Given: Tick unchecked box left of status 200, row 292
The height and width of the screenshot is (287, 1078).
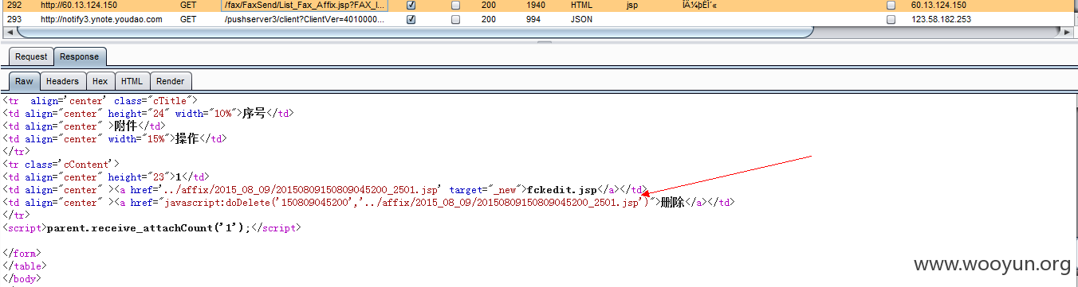Looking at the screenshot, I should pyautogui.click(x=456, y=6).
